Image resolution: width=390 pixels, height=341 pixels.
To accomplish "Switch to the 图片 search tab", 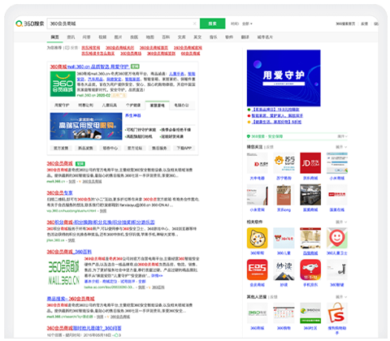I will (118, 37).
